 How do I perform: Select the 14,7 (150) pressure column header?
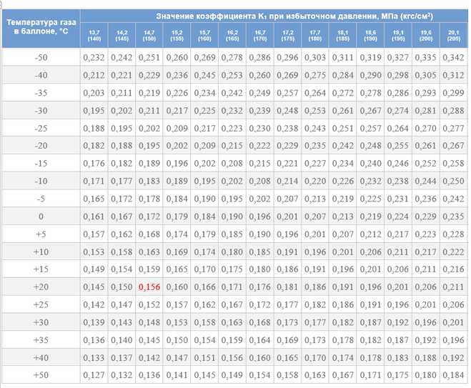[150, 35]
